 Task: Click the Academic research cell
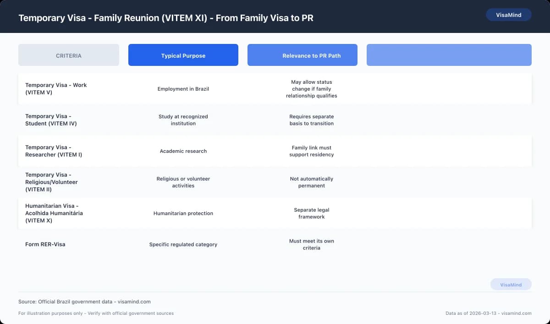click(x=183, y=151)
